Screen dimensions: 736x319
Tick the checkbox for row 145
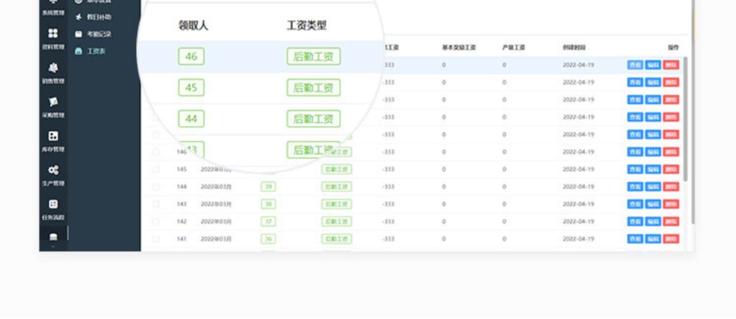click(156, 169)
